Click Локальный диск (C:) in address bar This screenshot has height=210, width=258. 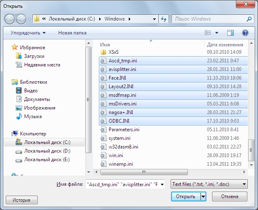click(x=72, y=19)
